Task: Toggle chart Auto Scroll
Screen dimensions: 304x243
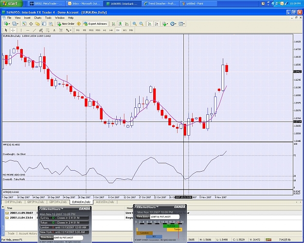Action: pos(149,24)
